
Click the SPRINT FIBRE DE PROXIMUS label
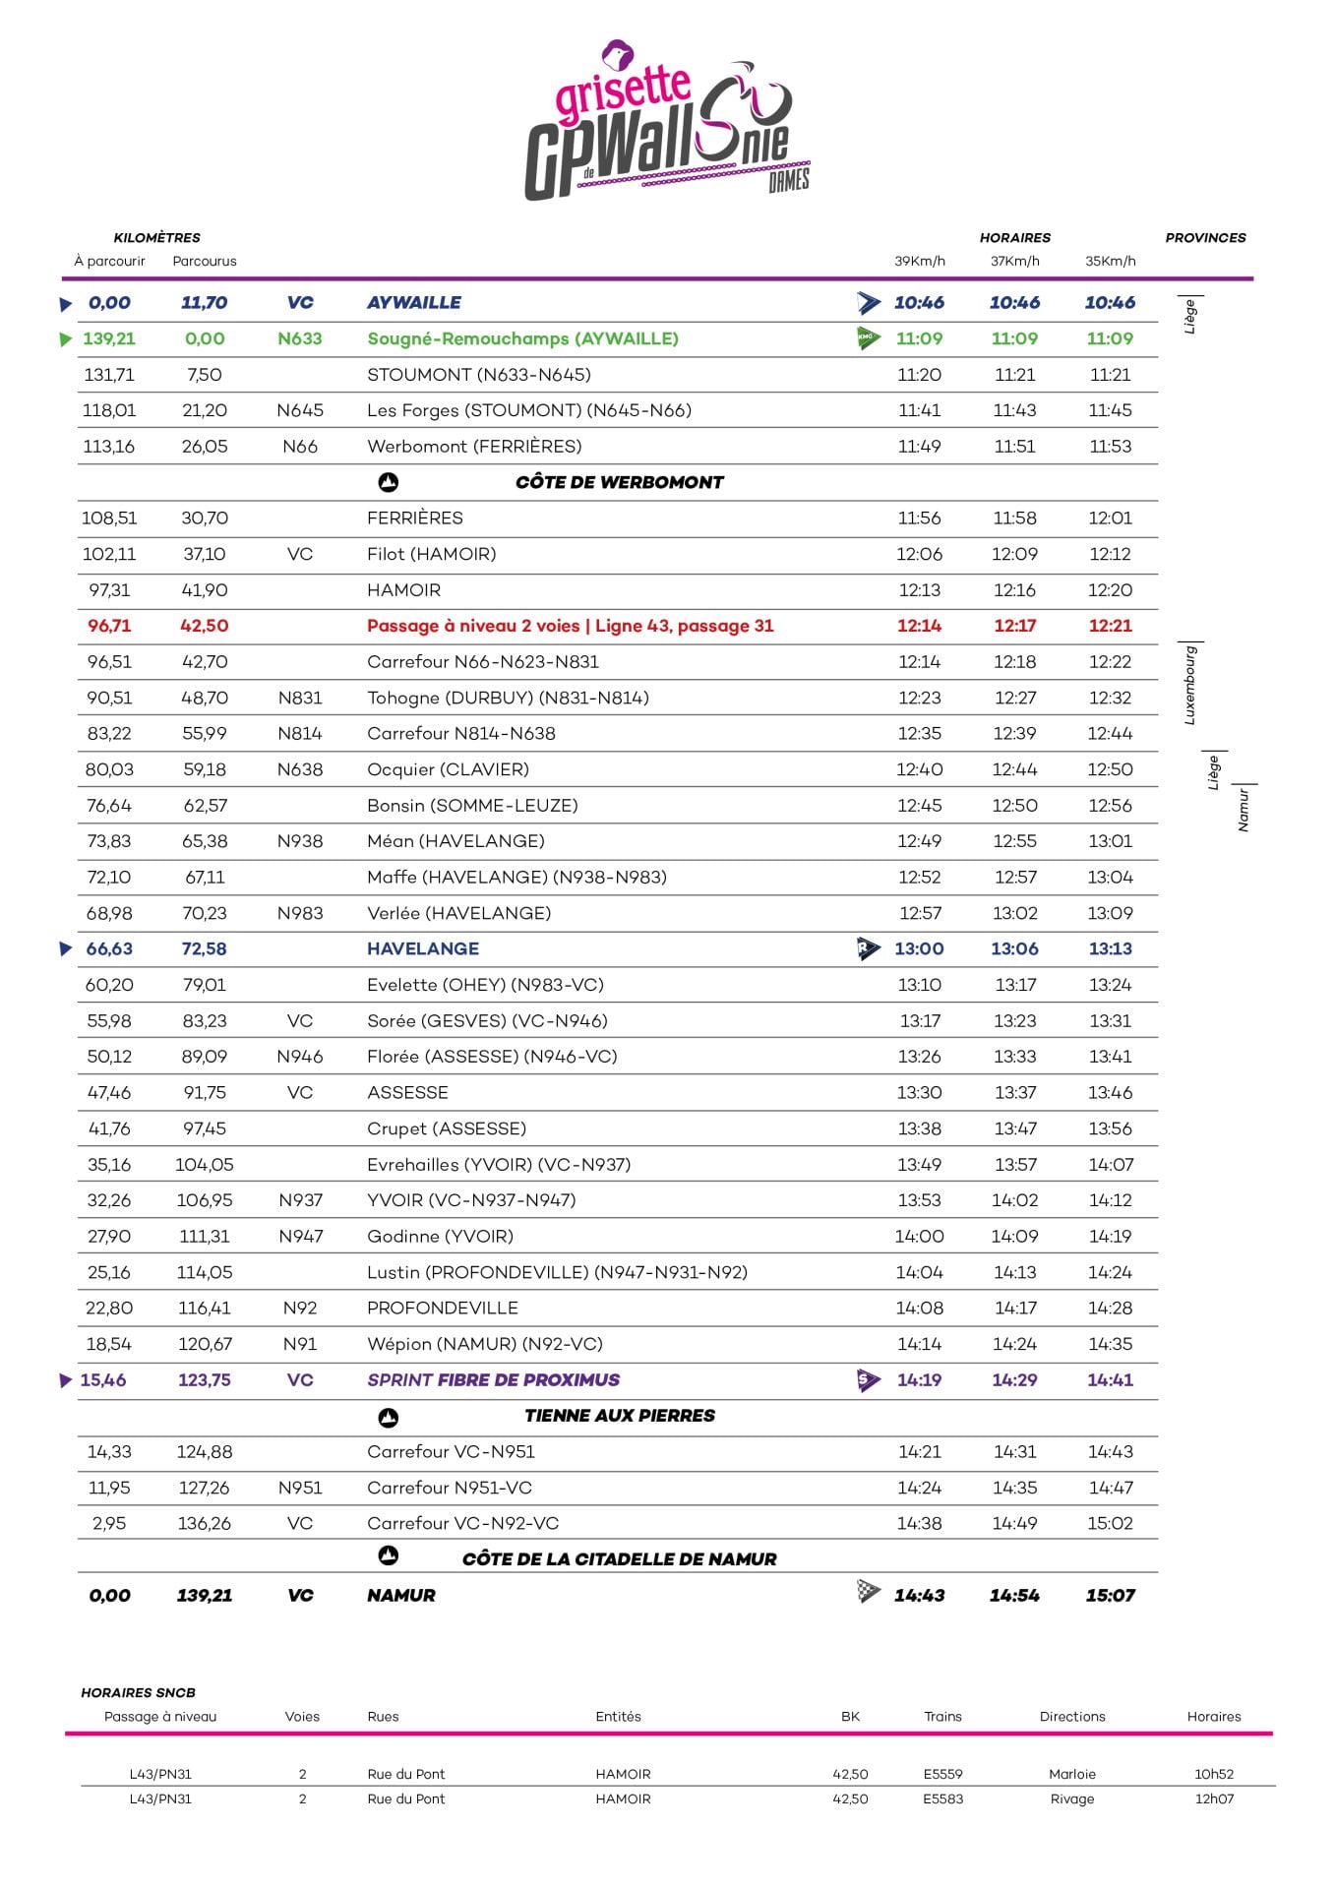coord(493,1379)
